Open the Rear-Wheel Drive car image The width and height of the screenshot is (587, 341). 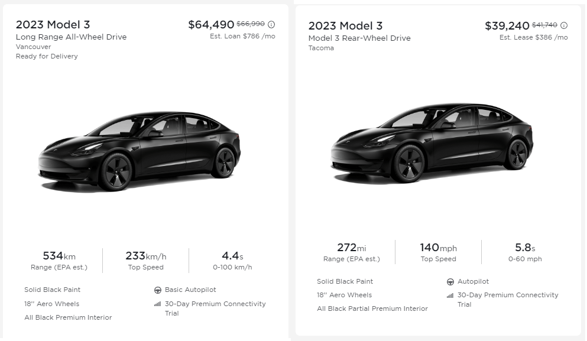click(x=432, y=143)
